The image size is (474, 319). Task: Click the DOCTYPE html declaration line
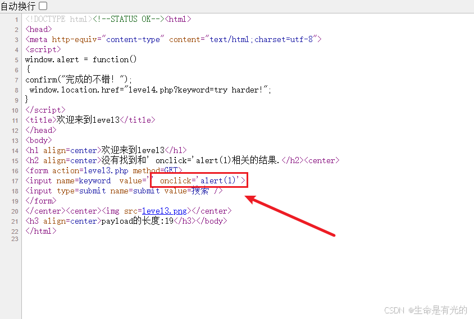tap(108, 19)
